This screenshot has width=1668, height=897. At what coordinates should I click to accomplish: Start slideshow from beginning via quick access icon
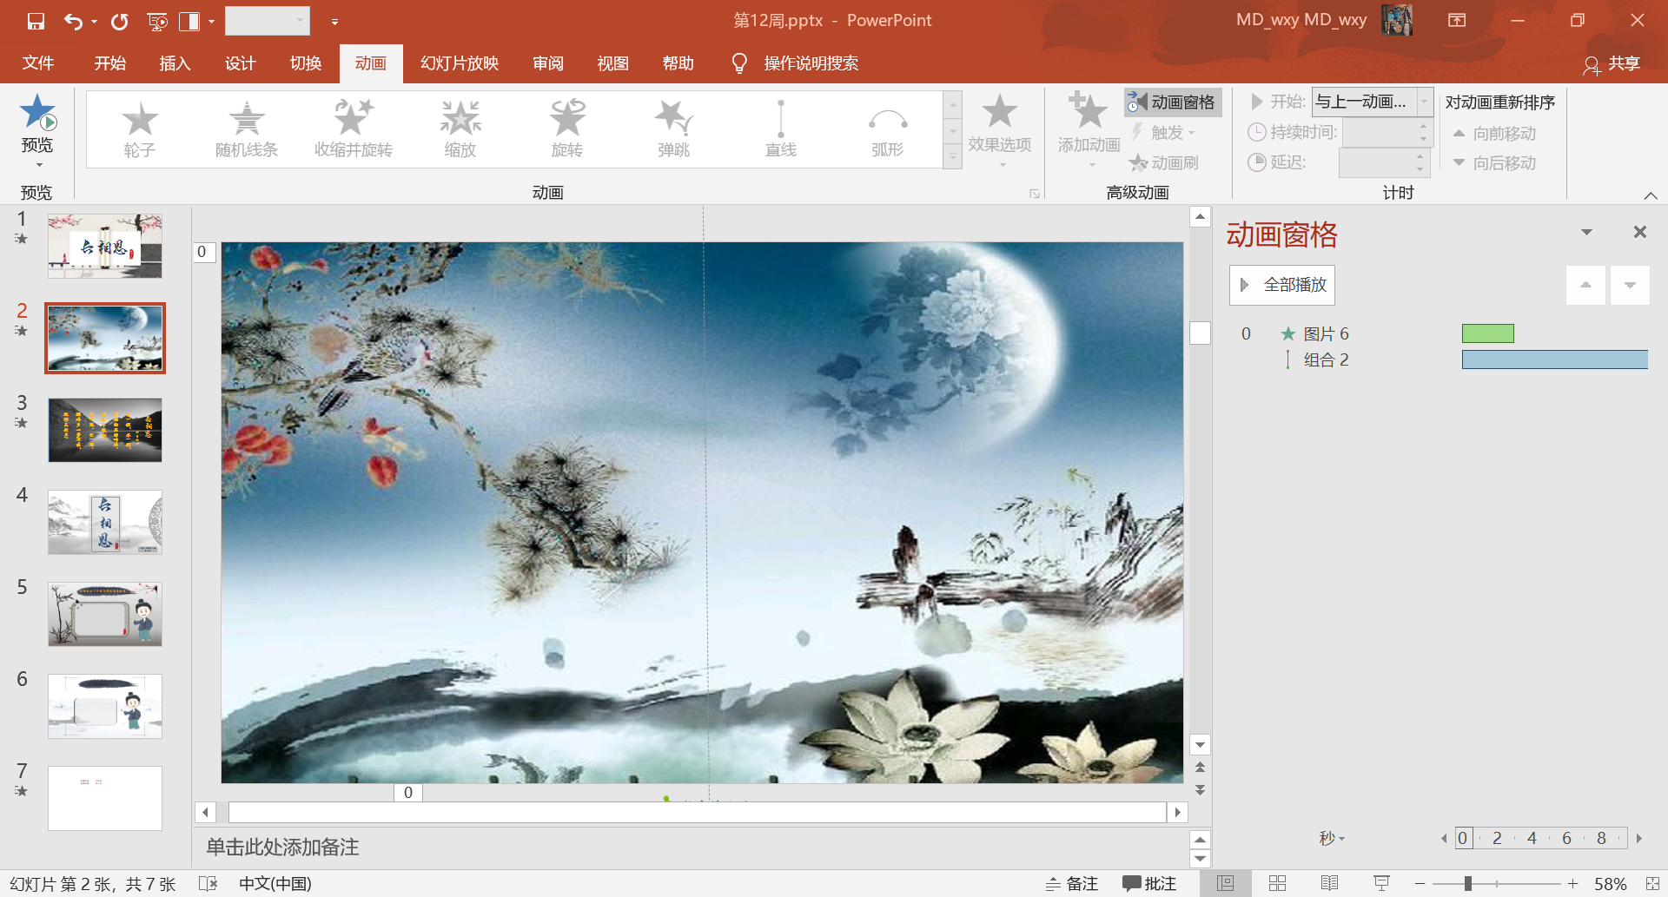157,21
